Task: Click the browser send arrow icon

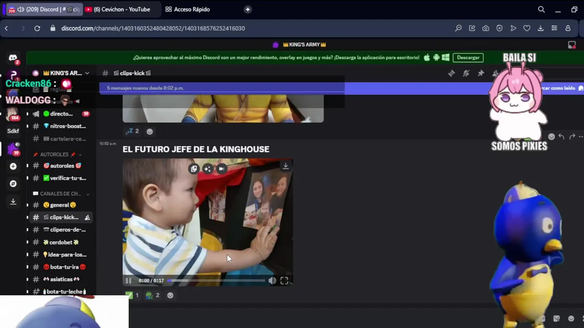Action: [513, 28]
